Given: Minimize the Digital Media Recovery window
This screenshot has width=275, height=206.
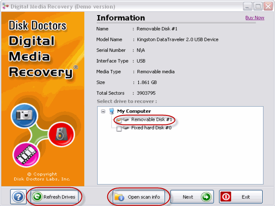Looking at the screenshot, I should tap(247, 6).
